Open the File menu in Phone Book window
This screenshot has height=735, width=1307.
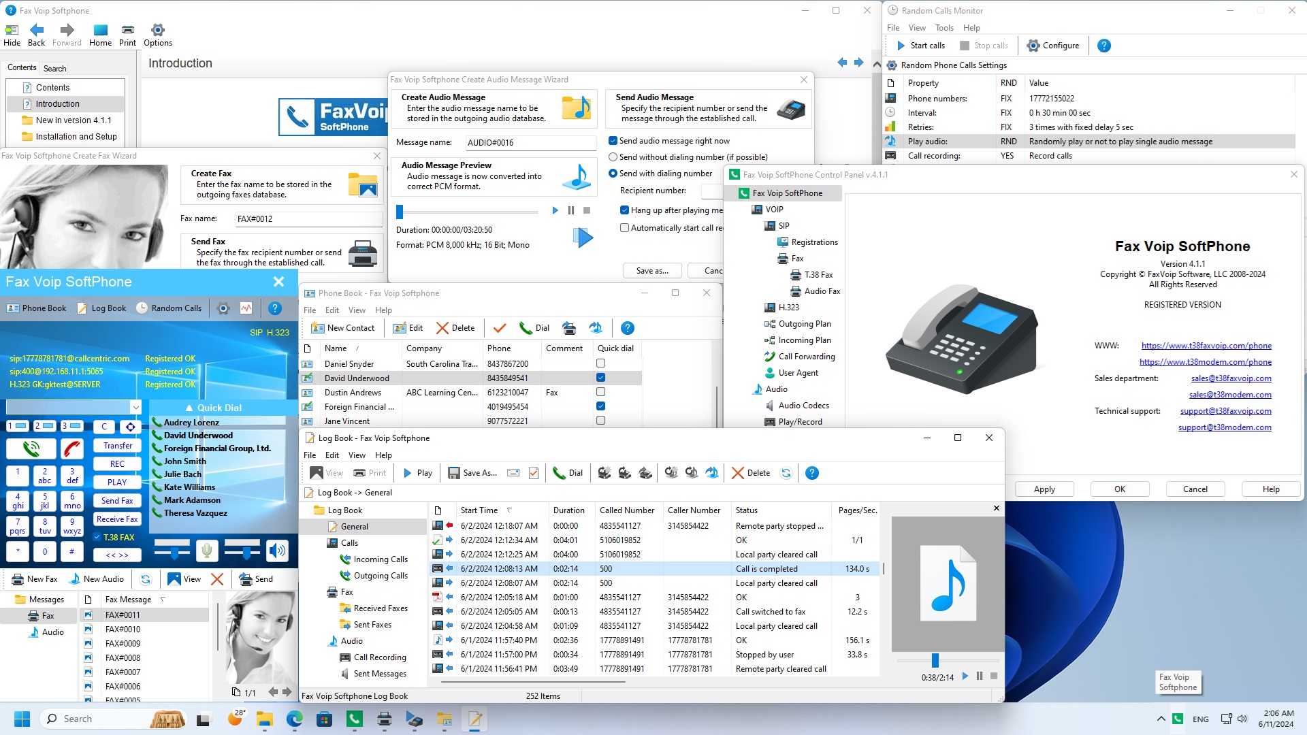click(309, 310)
